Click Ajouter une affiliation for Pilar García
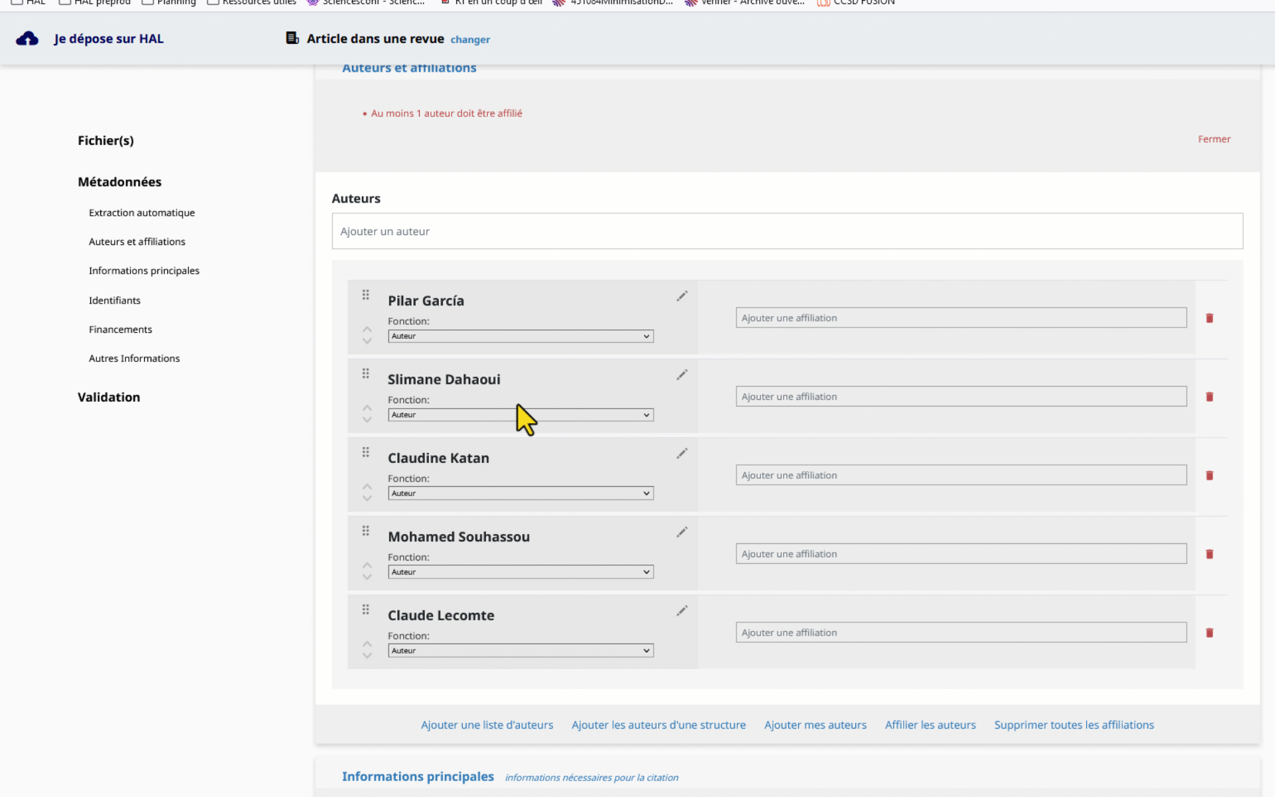 coord(960,317)
